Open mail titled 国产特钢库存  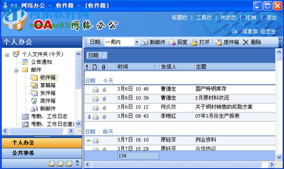click(211, 89)
